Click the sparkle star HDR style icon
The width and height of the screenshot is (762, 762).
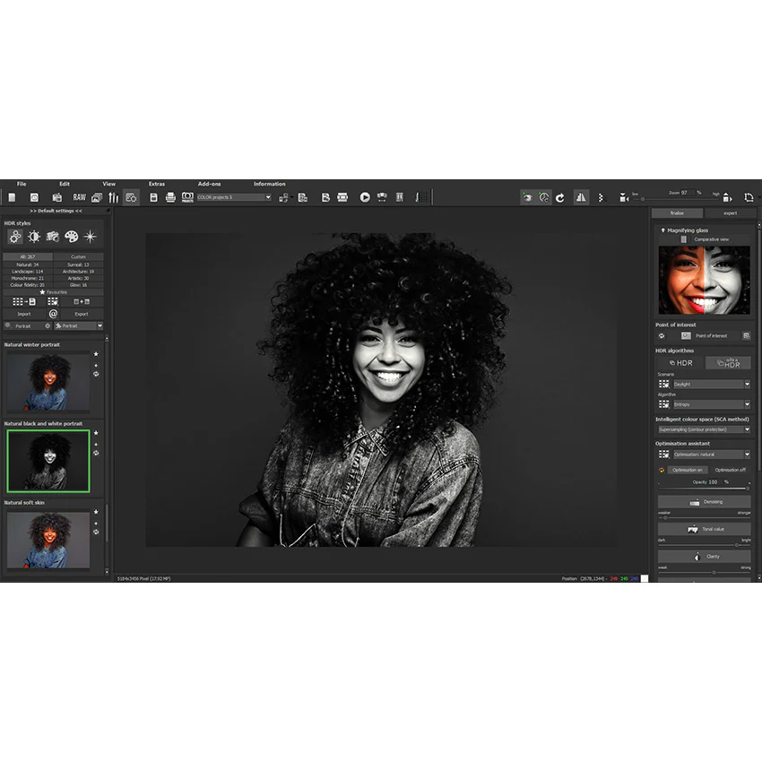(x=90, y=237)
